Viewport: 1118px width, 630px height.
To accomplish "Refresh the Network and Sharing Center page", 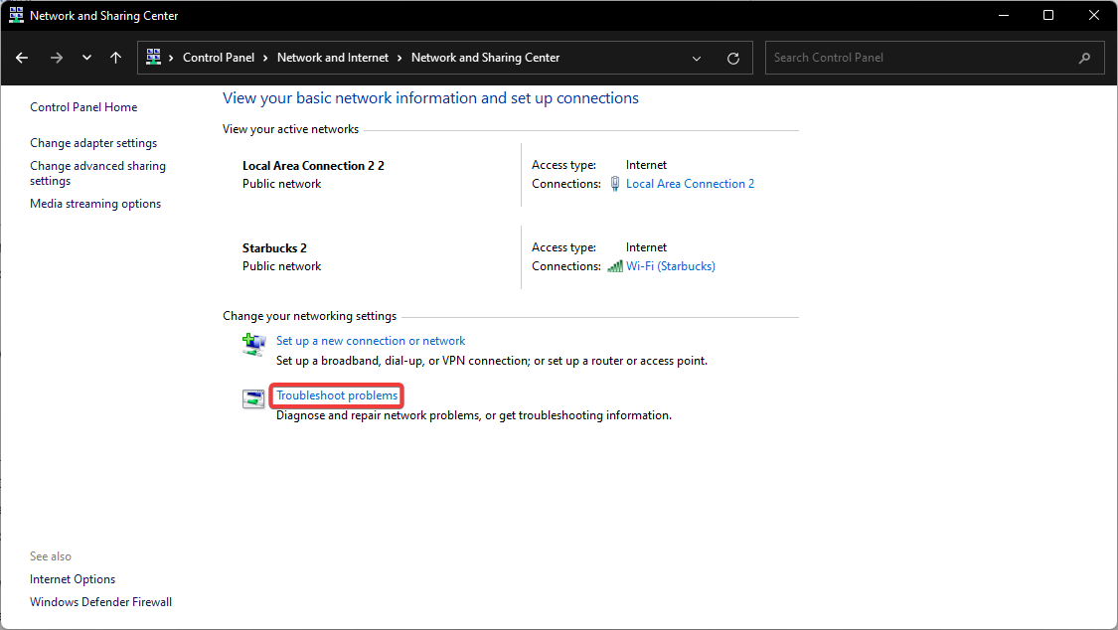I will 733,58.
